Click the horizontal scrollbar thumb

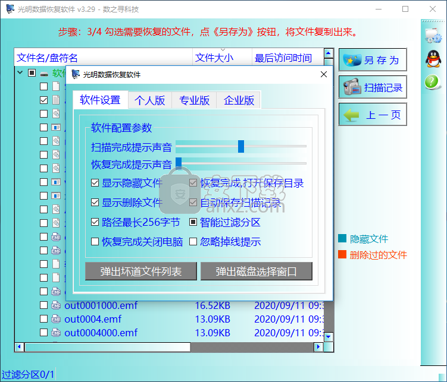point(108,347)
